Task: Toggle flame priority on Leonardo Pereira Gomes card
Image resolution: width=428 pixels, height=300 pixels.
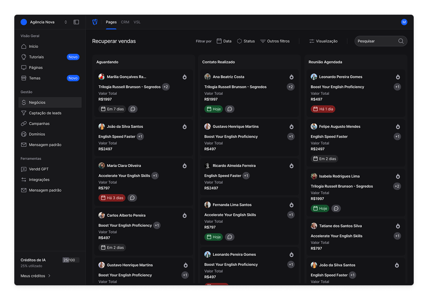Action: (x=398, y=77)
